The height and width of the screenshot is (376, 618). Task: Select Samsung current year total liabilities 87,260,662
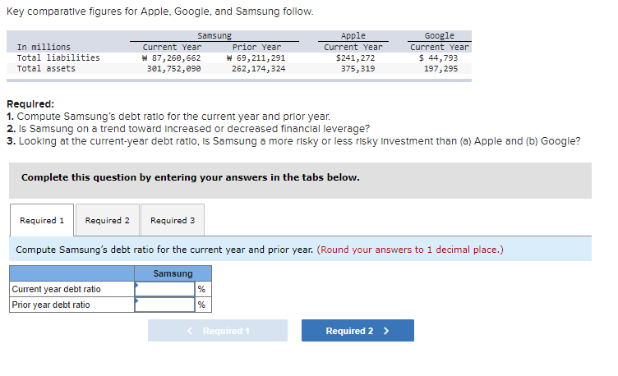tap(172, 57)
